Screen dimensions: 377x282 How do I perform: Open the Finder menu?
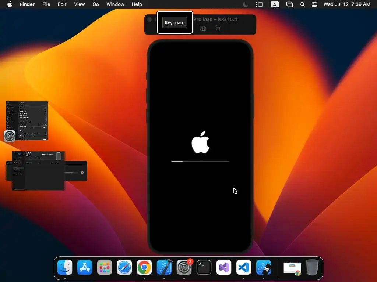pyautogui.click(x=27, y=4)
